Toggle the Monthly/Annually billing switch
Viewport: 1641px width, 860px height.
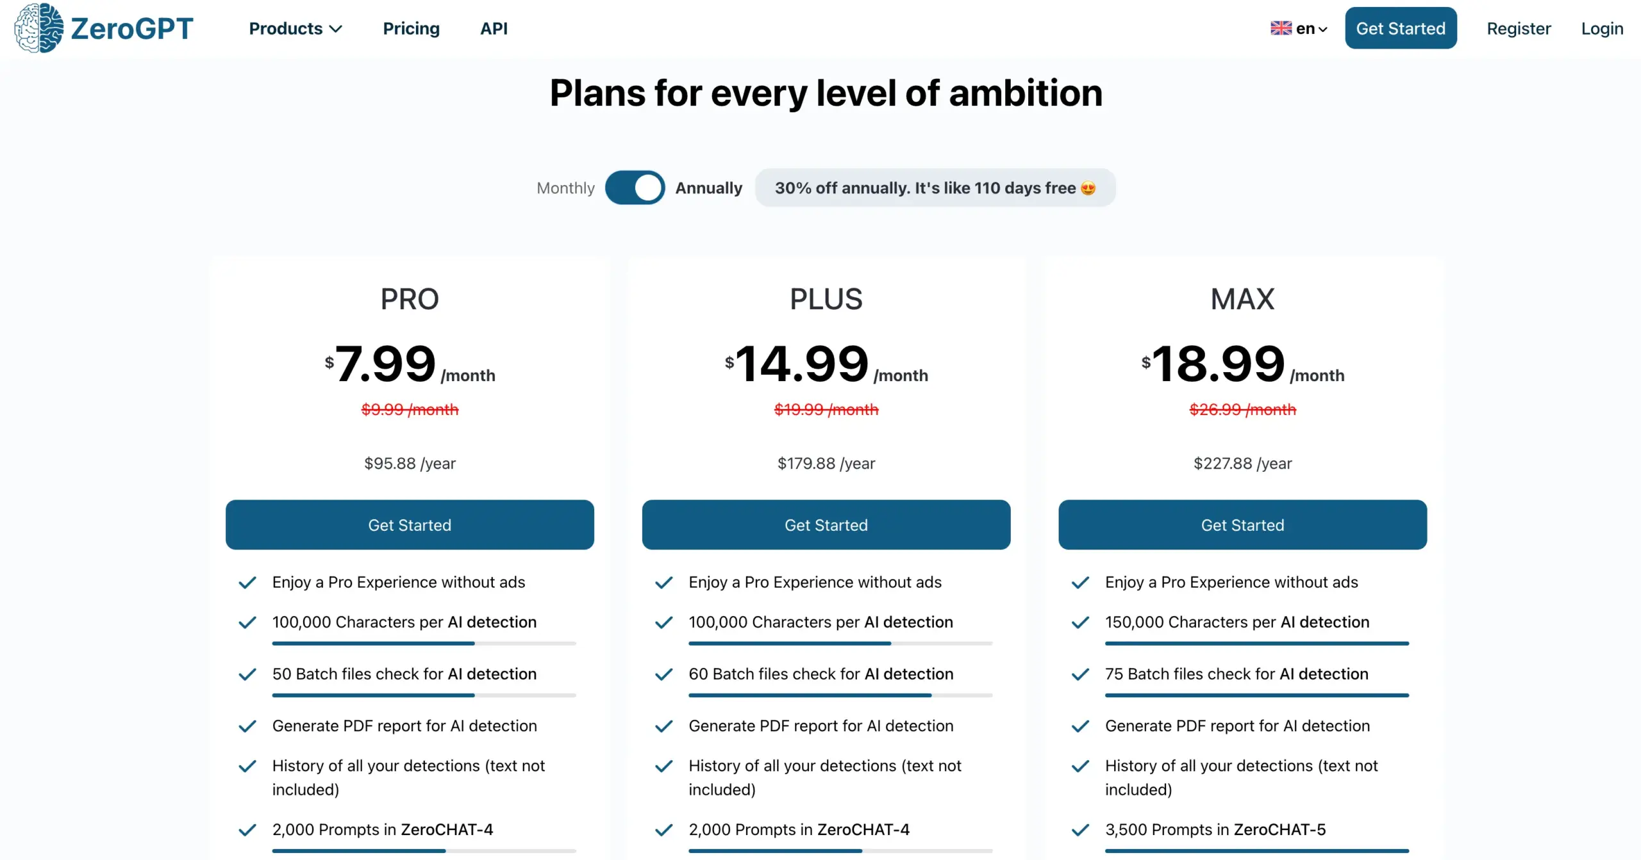tap(635, 187)
